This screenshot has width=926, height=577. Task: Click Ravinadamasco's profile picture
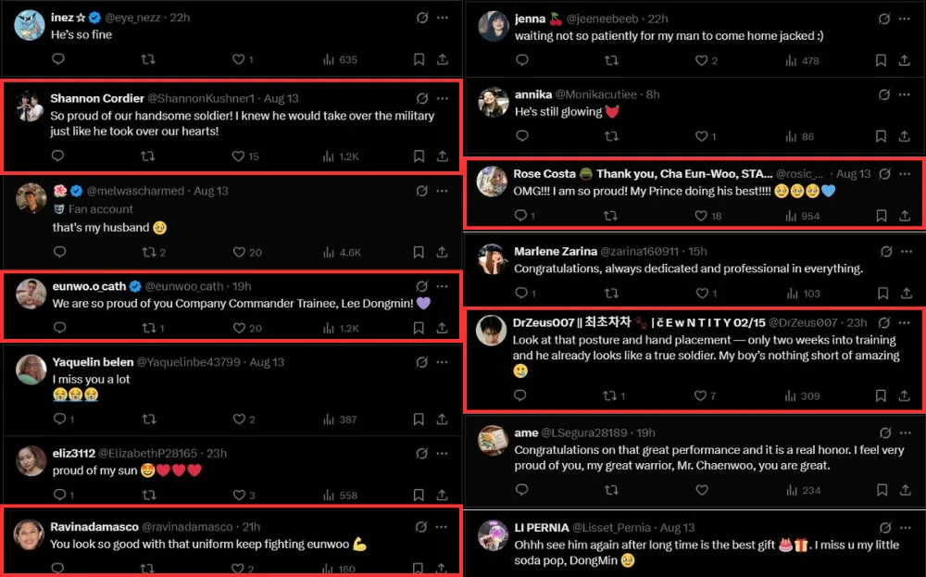pyautogui.click(x=30, y=534)
